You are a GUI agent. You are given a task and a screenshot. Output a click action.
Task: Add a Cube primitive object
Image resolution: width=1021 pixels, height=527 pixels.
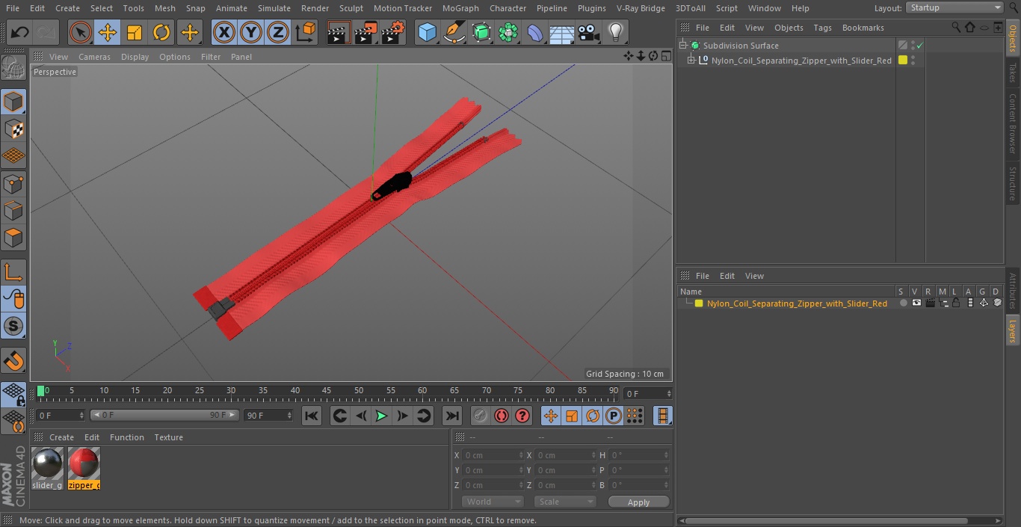tap(427, 32)
